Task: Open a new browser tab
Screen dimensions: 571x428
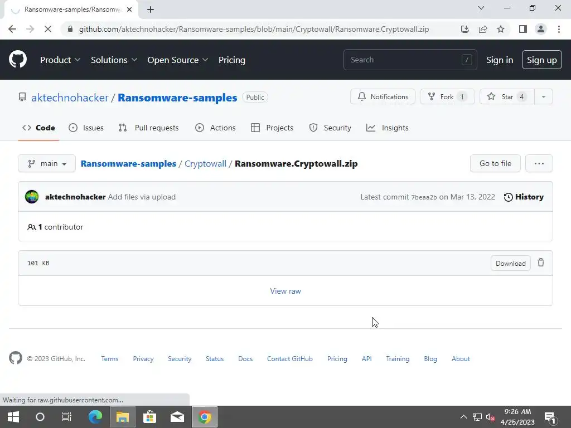Action: pyautogui.click(x=151, y=9)
